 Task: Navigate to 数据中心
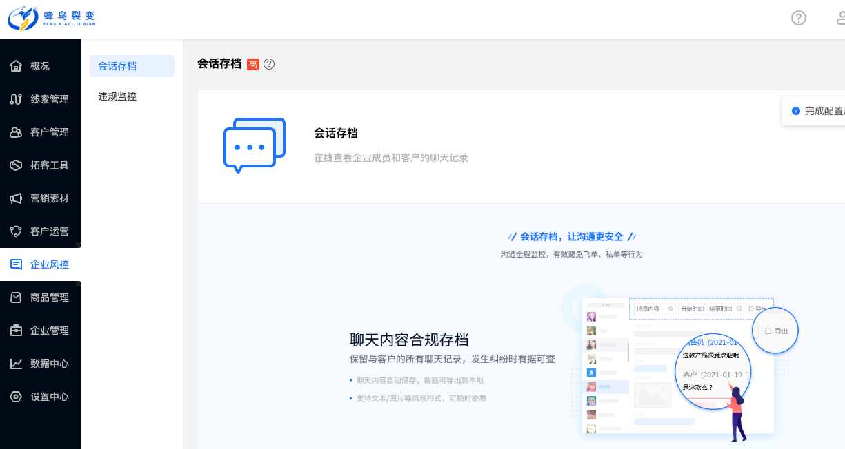(x=49, y=364)
